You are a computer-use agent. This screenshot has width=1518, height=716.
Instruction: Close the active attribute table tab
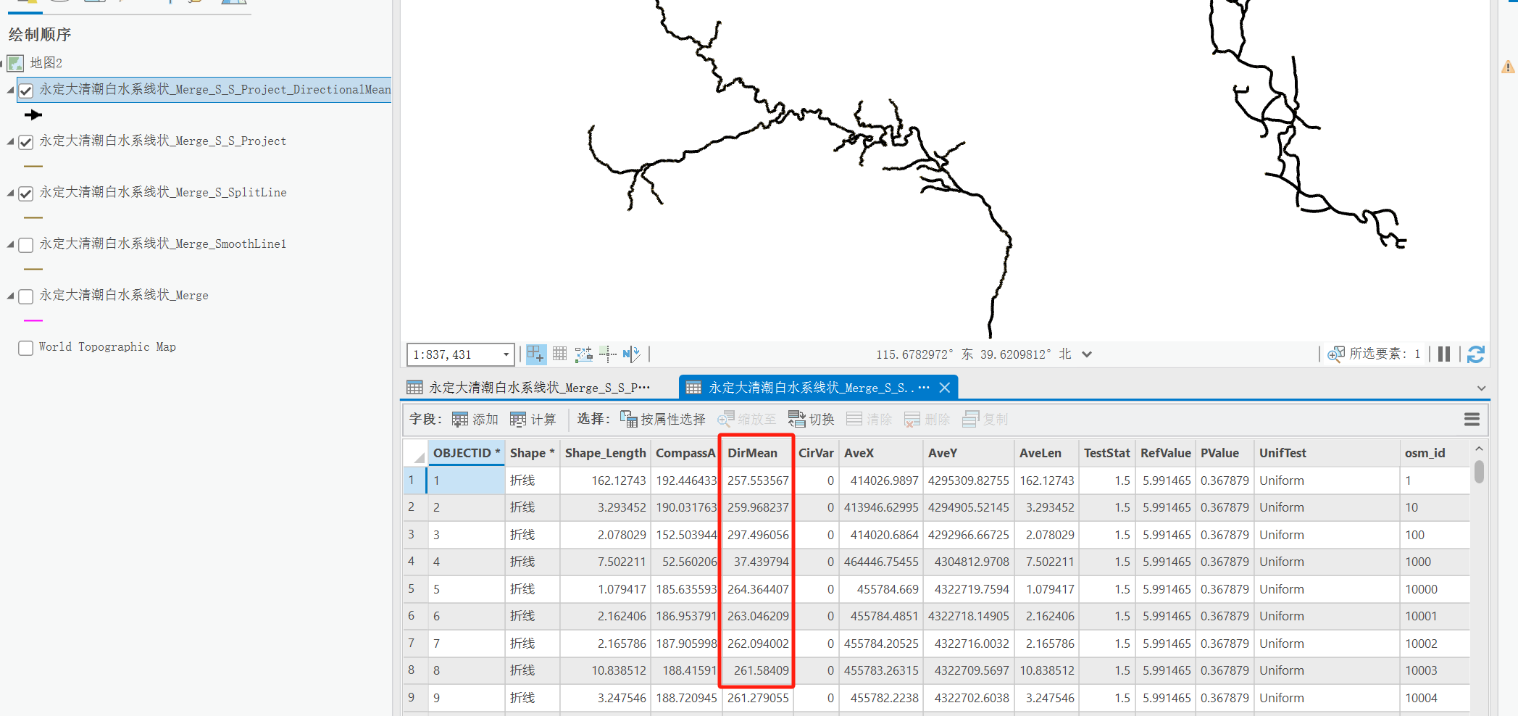(945, 388)
